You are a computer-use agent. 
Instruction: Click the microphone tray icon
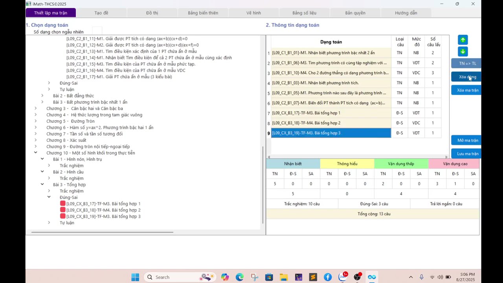pyautogui.click(x=422, y=277)
